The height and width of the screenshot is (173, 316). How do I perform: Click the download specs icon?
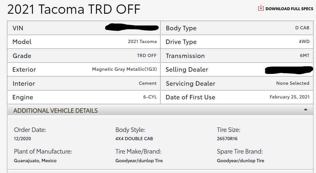(261, 8)
